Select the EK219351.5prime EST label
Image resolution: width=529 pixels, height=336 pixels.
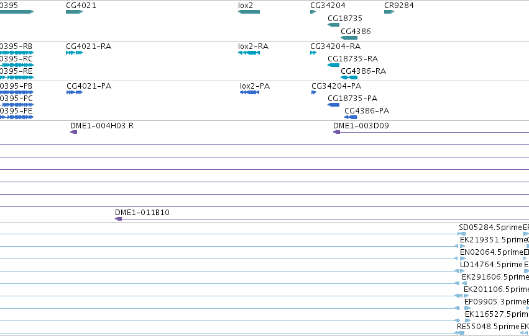click(493, 239)
